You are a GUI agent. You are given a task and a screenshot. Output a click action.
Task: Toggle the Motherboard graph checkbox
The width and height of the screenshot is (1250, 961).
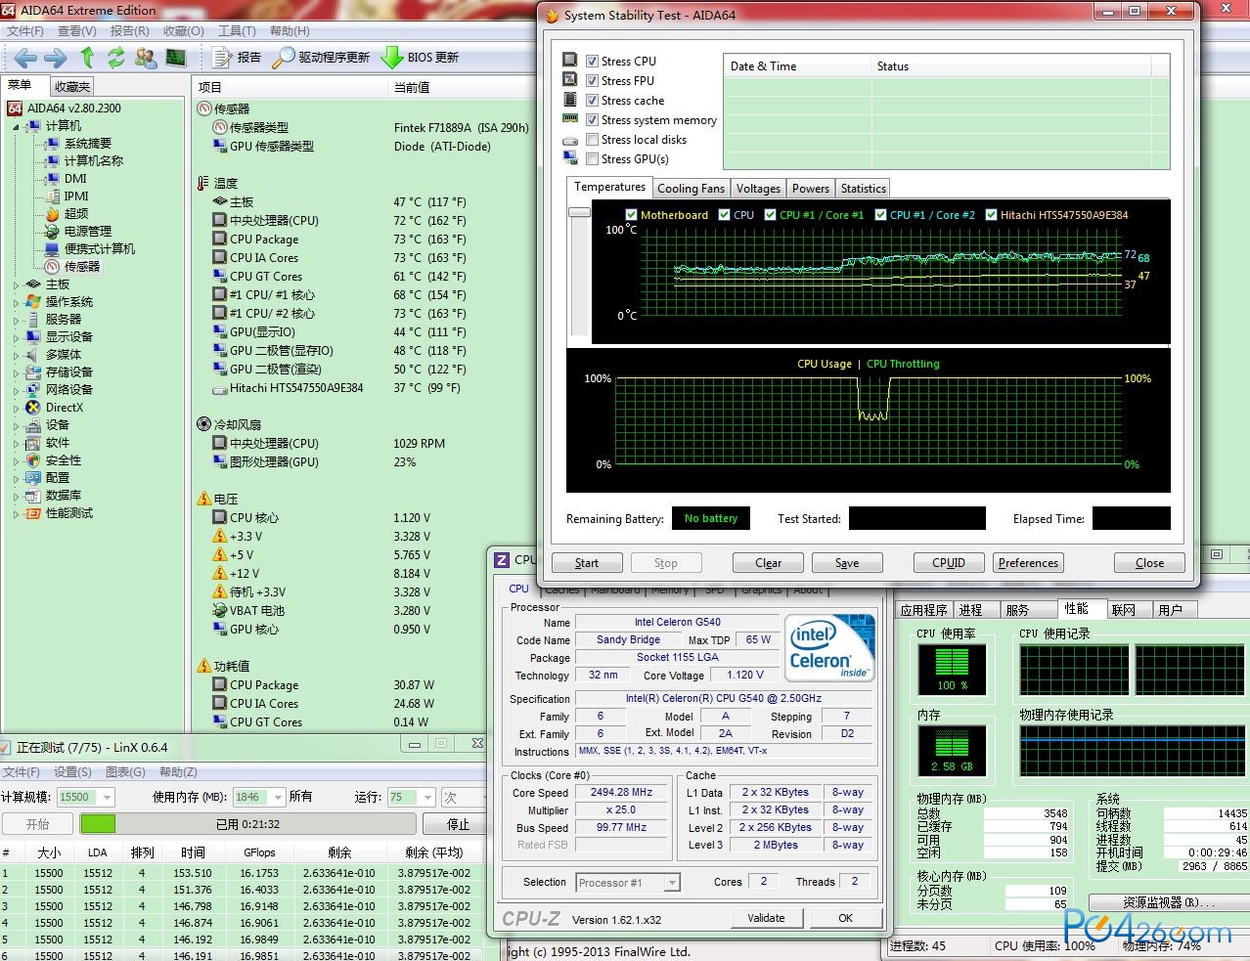631,215
